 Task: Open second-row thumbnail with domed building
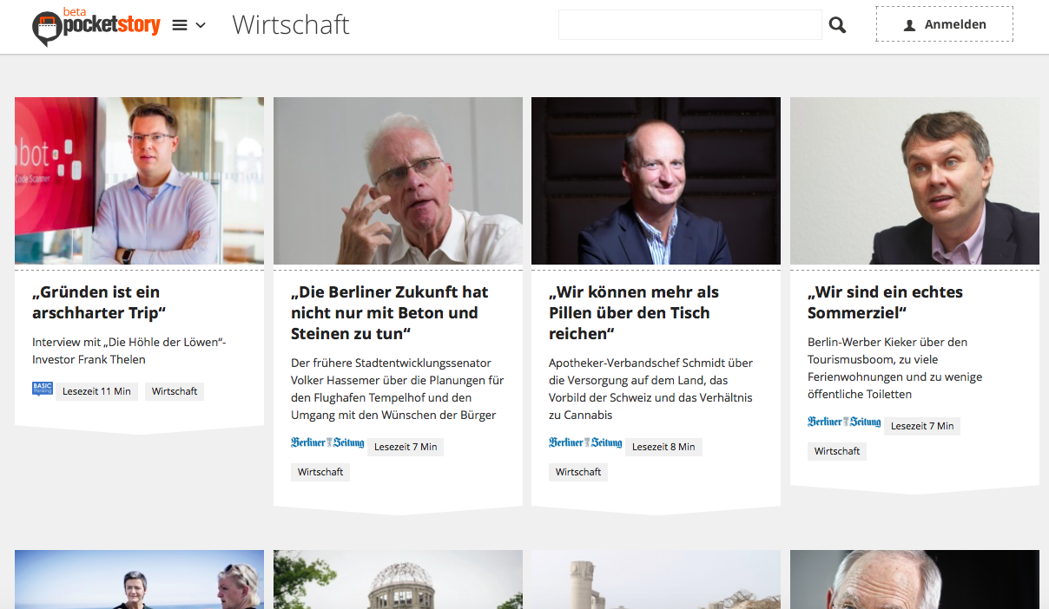coord(398,580)
